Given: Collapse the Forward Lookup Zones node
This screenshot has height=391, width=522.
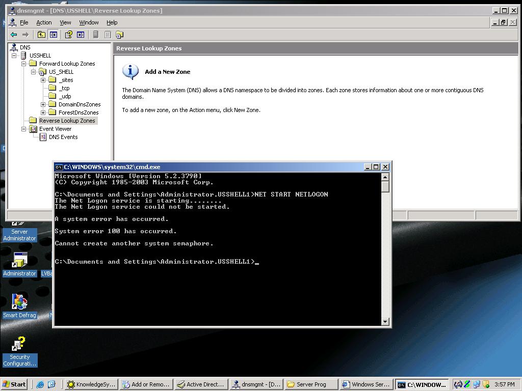Looking at the screenshot, I should (23, 63).
